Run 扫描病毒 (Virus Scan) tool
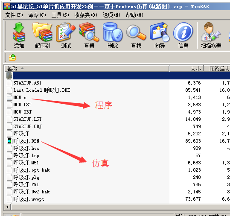The width and height of the screenshot is (230, 216). 211,32
